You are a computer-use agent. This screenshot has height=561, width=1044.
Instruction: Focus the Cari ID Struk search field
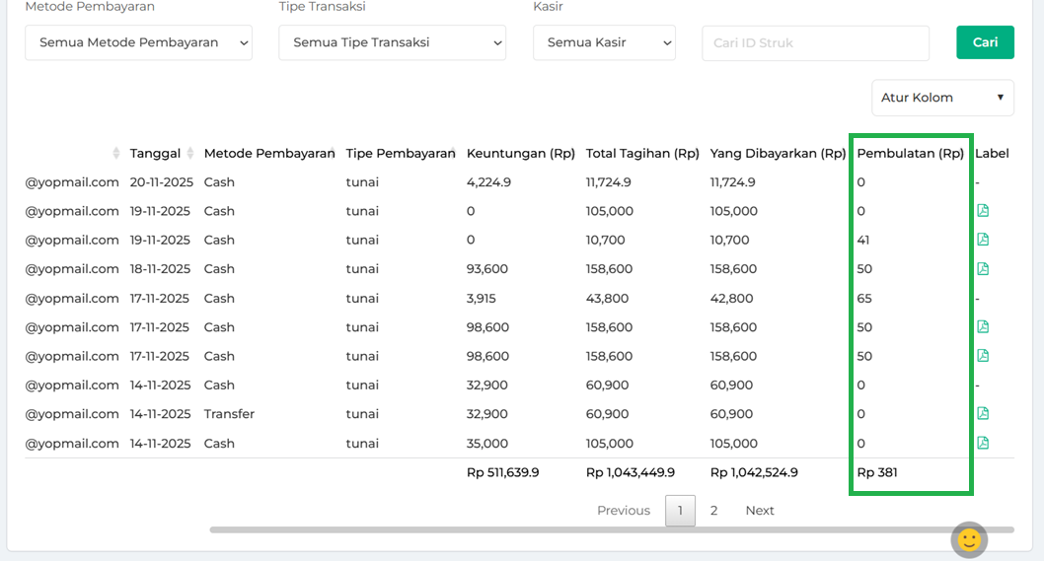(x=815, y=42)
